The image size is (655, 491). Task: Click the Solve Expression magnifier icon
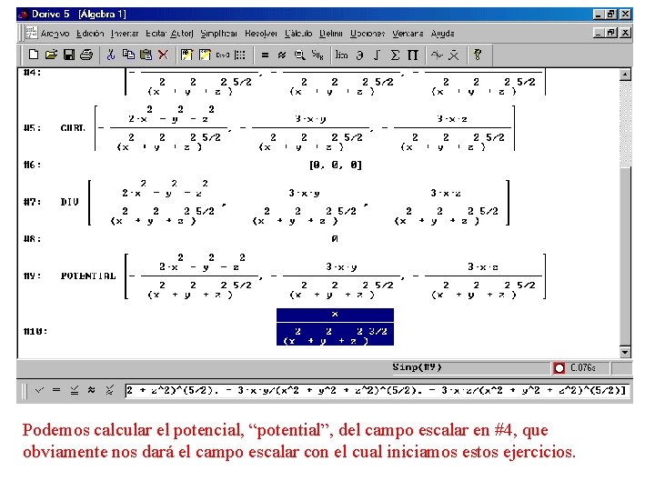pos(299,55)
